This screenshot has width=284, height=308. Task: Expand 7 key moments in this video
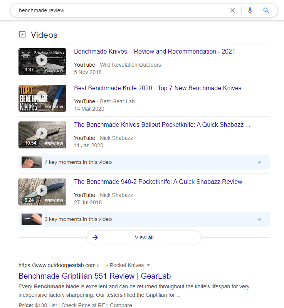144,162
